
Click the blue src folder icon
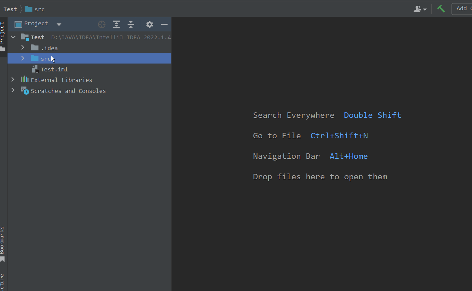click(x=35, y=58)
